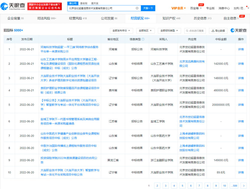Open 详情 for the 480000.0元 bid
250x189 pixels.
click(241, 90)
